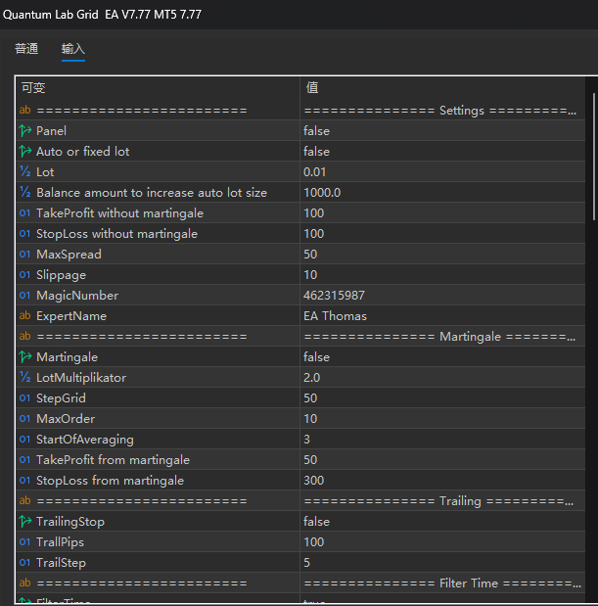This screenshot has height=606, width=598.
Task: Click the integer icon beside StepGrid
Action: [25, 398]
